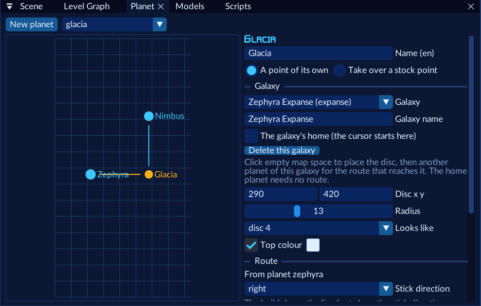Click the Nimbus planet disc on map
The height and width of the screenshot is (306, 481).
[x=149, y=116]
